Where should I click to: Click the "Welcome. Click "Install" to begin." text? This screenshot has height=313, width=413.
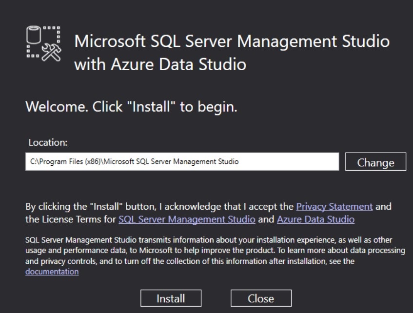click(x=132, y=107)
